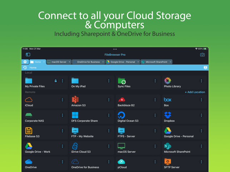Open options menu for iCloud
The width and height of the screenshot is (230, 172).
click(63, 100)
